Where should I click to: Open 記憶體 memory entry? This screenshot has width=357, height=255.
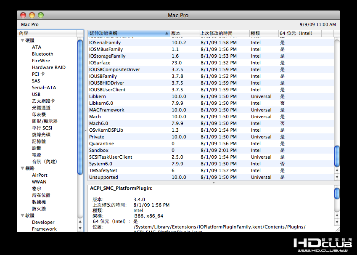(39, 141)
